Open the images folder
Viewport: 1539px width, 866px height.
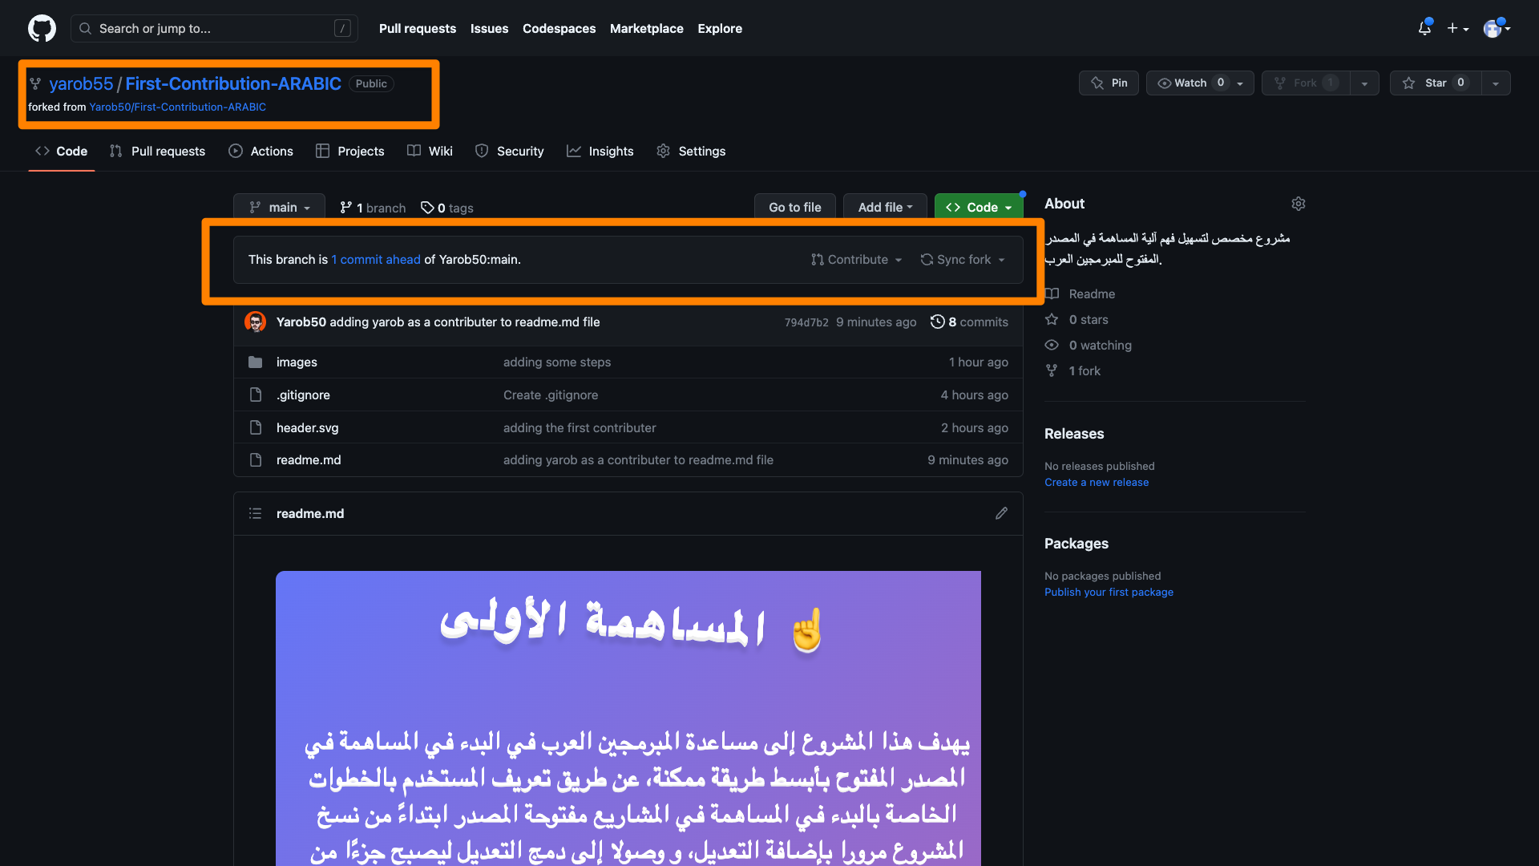pyautogui.click(x=297, y=362)
